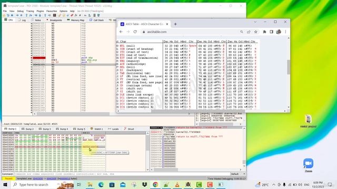Open the Bookmarks toolbar icon
The image size is (337, 189).
(72, 15)
